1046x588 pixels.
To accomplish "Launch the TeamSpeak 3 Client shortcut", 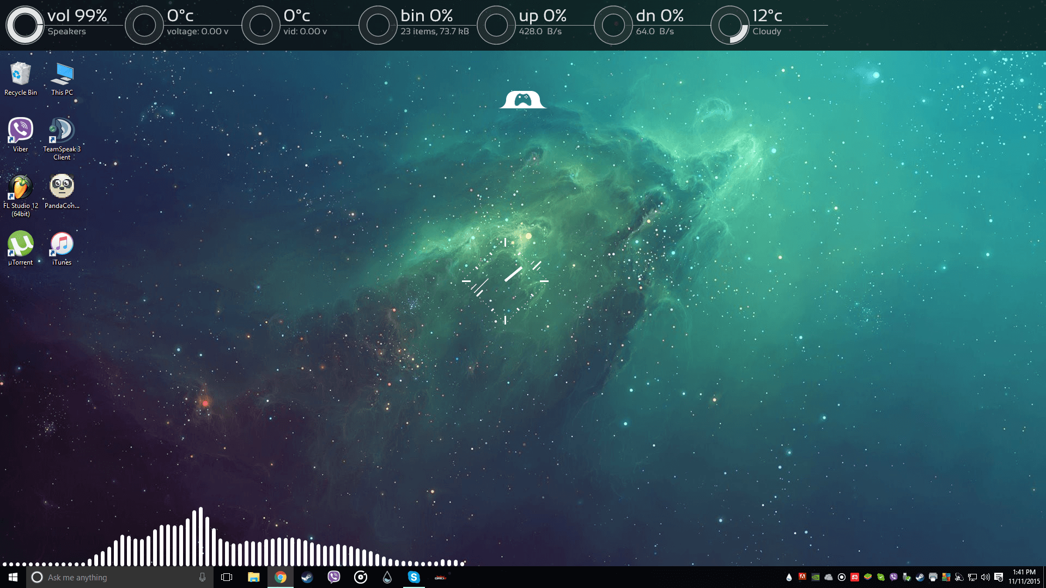I will [x=62, y=132].
